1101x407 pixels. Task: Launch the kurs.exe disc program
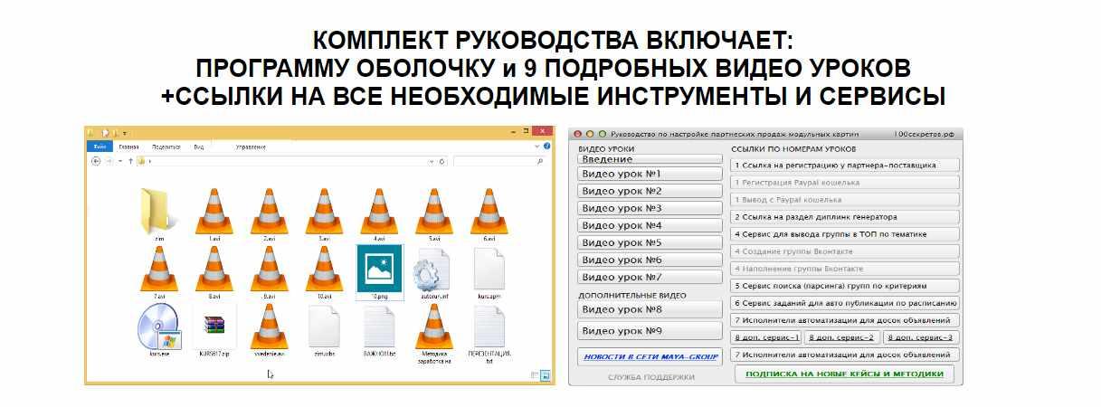159,327
